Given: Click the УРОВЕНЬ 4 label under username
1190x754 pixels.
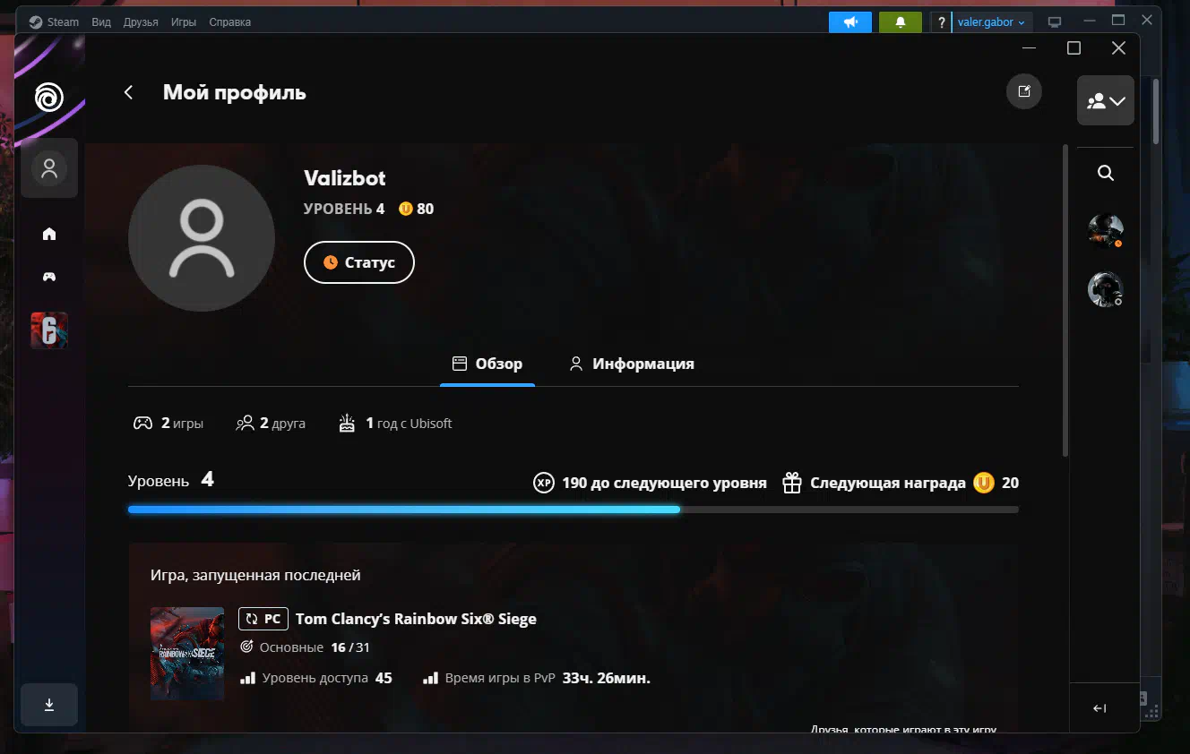Looking at the screenshot, I should [x=344, y=209].
